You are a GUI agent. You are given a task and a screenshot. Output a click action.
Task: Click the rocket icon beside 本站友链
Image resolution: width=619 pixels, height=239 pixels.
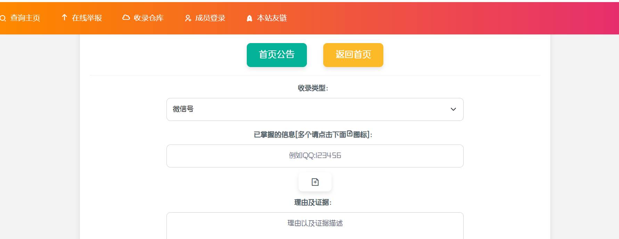click(x=249, y=18)
